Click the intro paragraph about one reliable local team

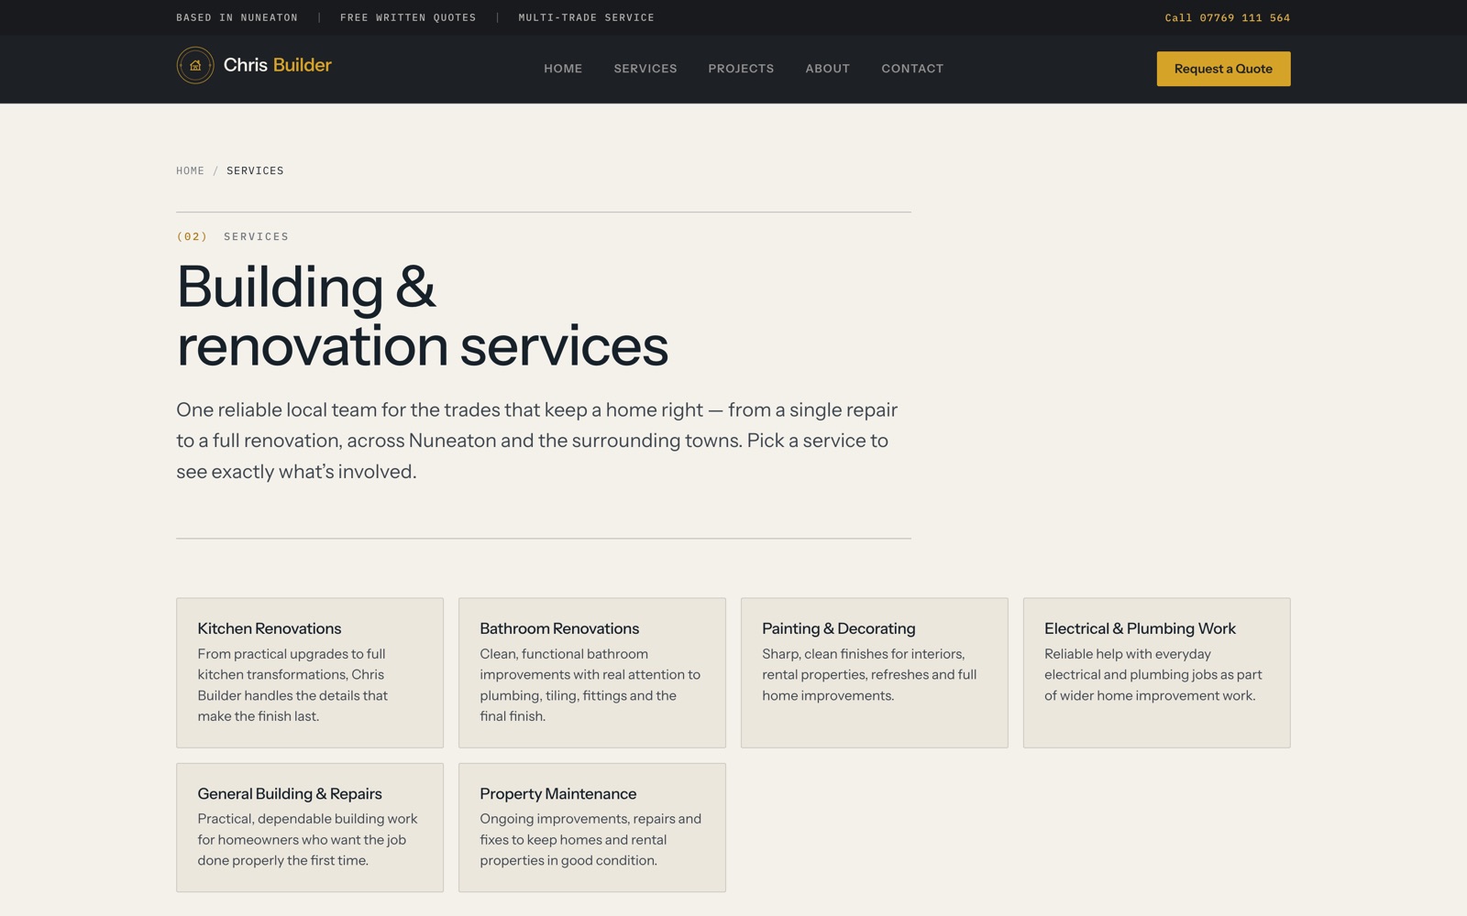[537, 441]
